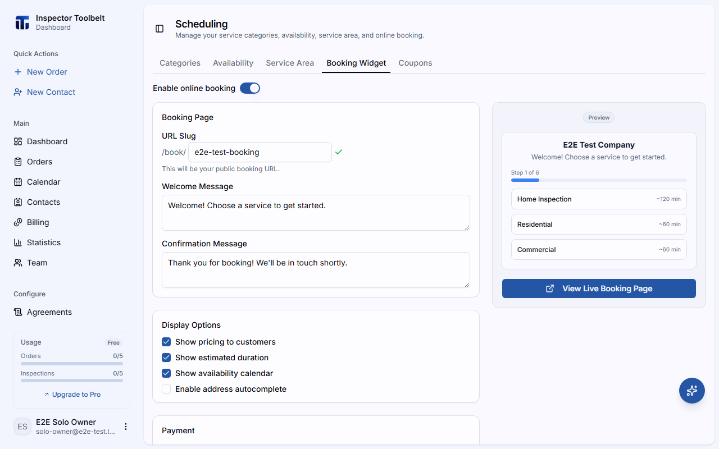Switch to the Availability tab
Viewport: 719px width, 449px height.
coord(233,63)
